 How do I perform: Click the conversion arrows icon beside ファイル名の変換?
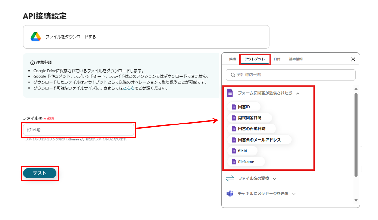(230, 178)
